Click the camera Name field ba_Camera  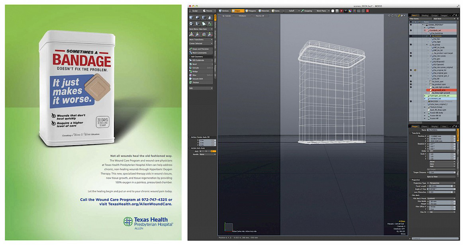[x=441, y=130]
